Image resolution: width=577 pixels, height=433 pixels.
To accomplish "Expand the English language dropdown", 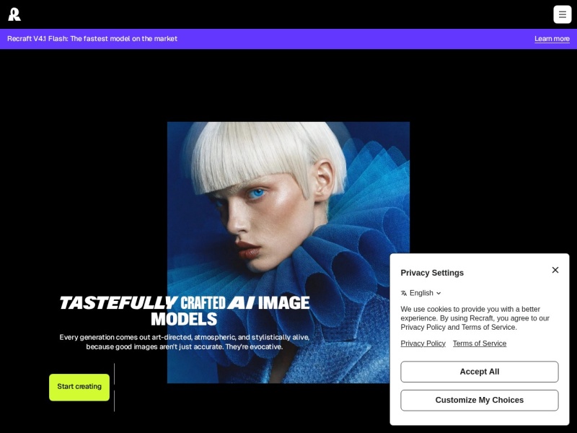I will (421, 293).
